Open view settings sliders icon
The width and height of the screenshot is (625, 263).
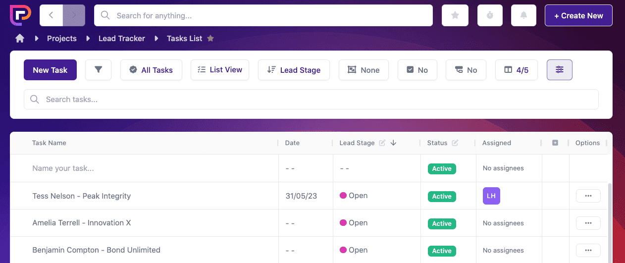pyautogui.click(x=559, y=70)
